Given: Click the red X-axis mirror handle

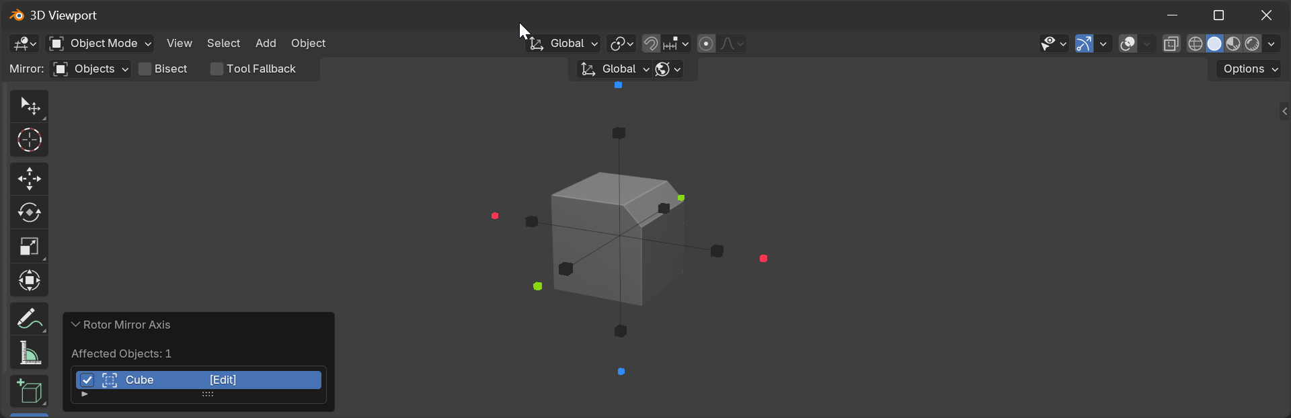Looking at the screenshot, I should pos(763,259).
